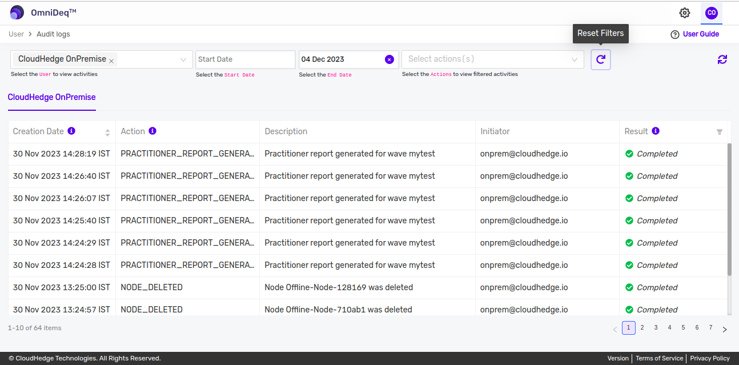This screenshot has height=365, width=739.
Task: Go to page 6
Action: point(697,328)
